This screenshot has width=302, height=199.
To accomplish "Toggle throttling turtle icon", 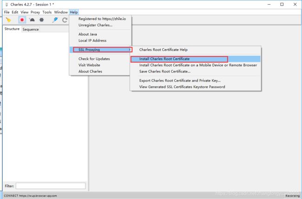I will pos(32,20).
